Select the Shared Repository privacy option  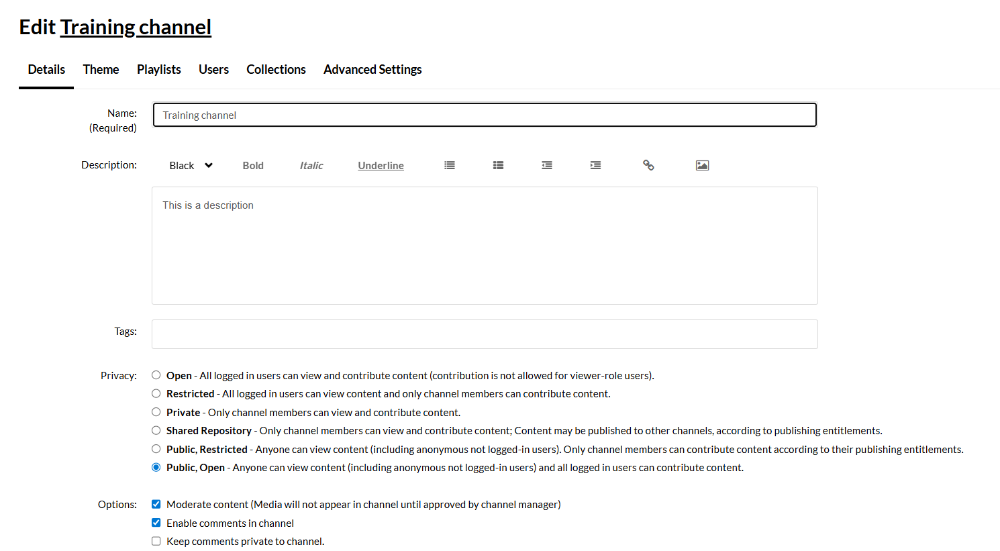(156, 430)
